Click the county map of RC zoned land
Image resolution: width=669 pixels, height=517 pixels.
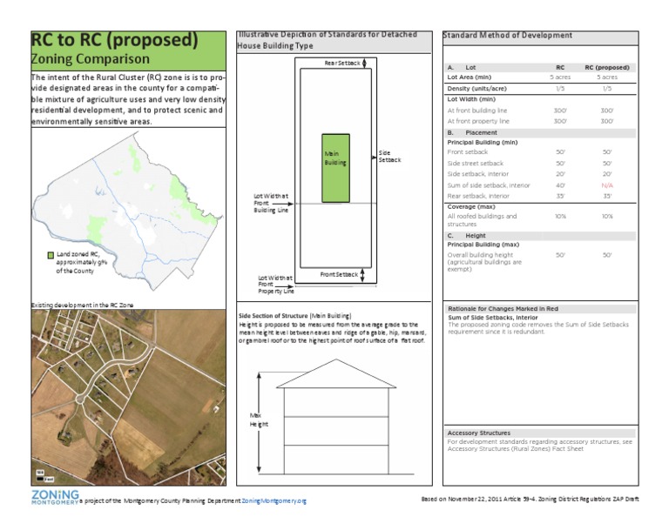click(x=128, y=211)
